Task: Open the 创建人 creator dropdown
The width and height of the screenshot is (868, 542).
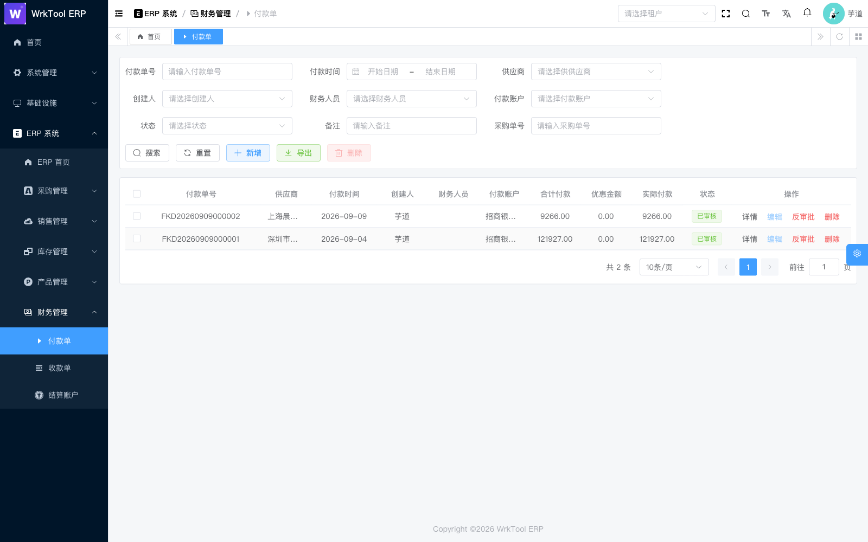Action: click(x=227, y=99)
